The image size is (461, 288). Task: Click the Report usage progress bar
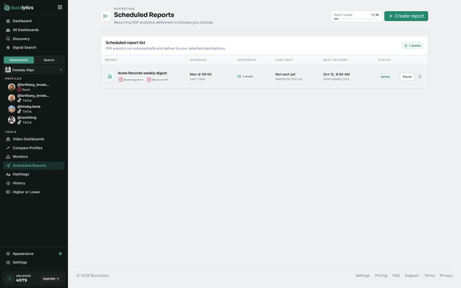pyautogui.click(x=356, y=19)
